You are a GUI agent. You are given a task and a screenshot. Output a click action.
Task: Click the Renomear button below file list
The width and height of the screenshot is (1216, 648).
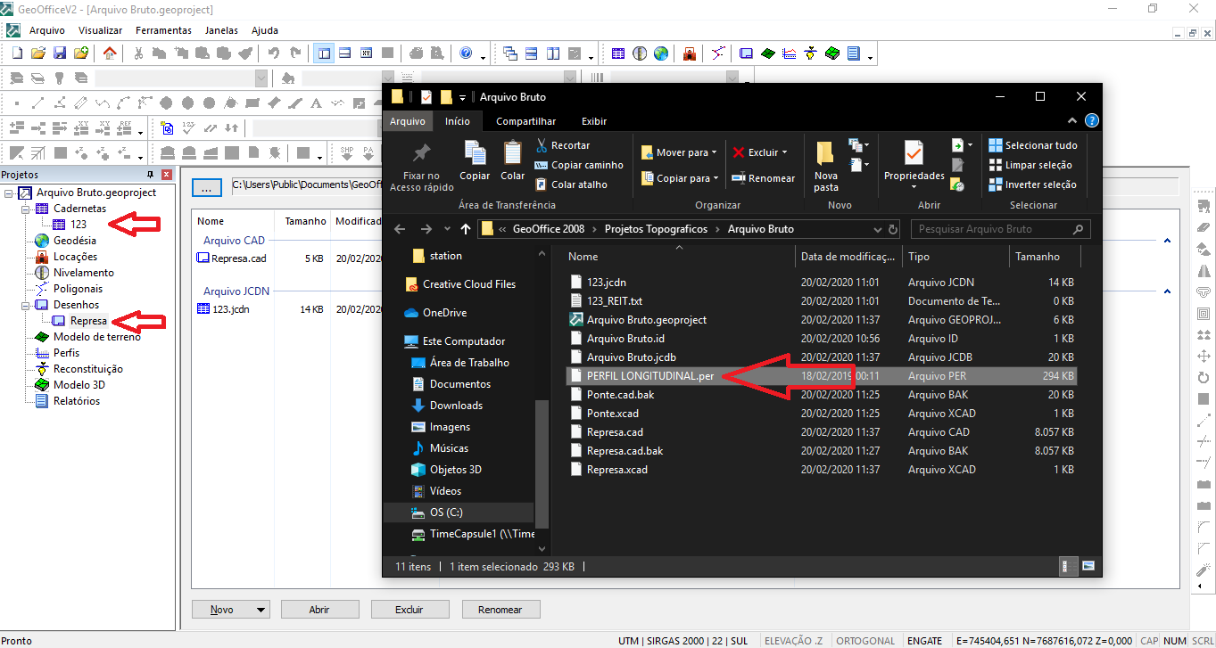(x=500, y=611)
